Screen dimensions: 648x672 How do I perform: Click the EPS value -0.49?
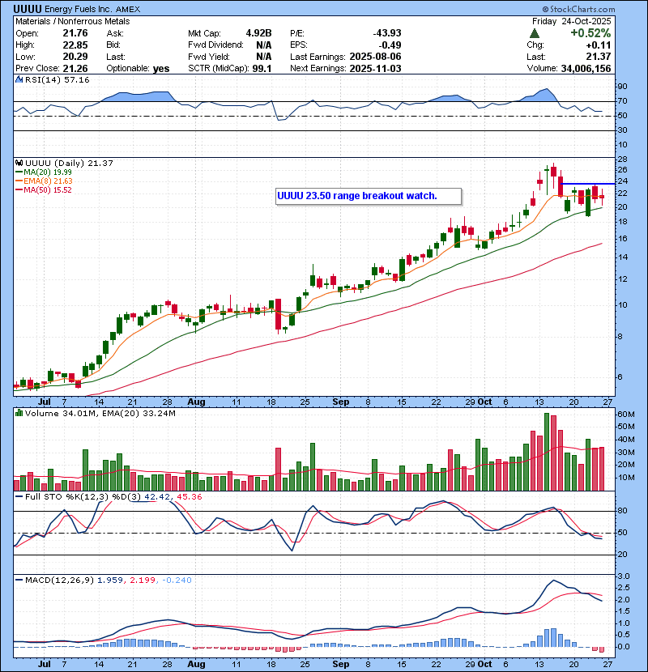(390, 45)
